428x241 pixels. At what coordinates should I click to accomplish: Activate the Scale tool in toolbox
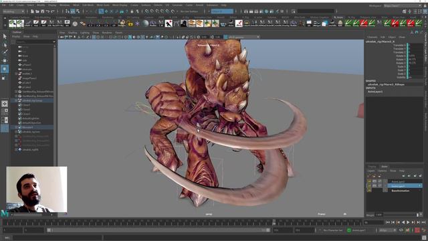(4, 78)
